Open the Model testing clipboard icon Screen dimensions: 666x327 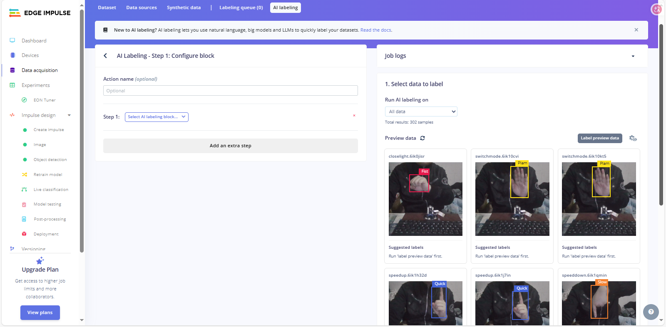(24, 204)
